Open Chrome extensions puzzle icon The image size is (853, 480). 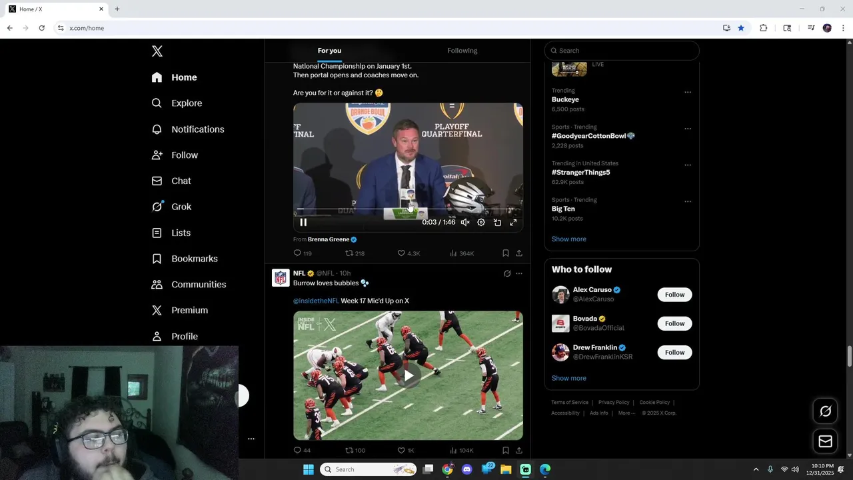coord(764,28)
